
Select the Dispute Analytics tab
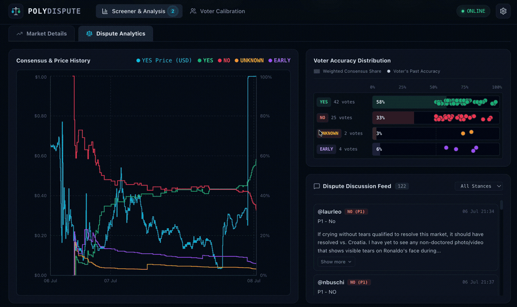click(116, 33)
